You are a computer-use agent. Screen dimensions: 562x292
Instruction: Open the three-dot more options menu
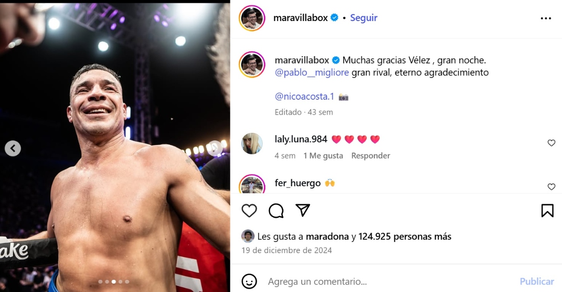[546, 18]
